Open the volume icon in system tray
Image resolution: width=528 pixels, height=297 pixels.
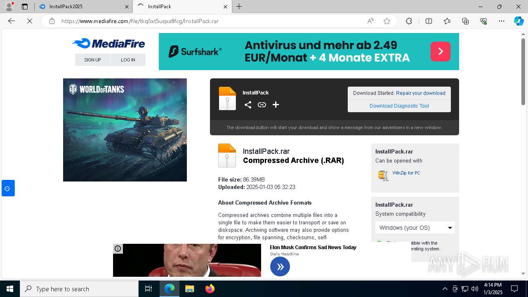(x=475, y=289)
